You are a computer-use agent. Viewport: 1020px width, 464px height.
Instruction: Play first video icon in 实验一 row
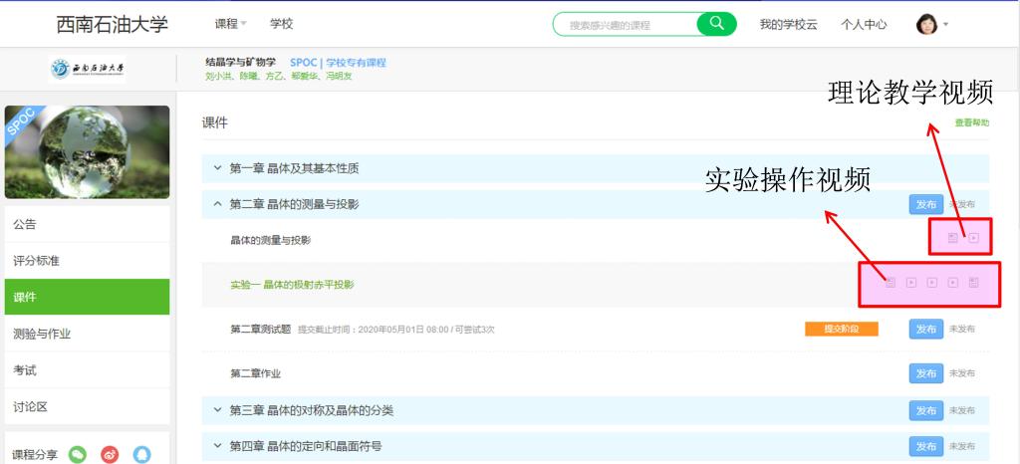tap(911, 283)
